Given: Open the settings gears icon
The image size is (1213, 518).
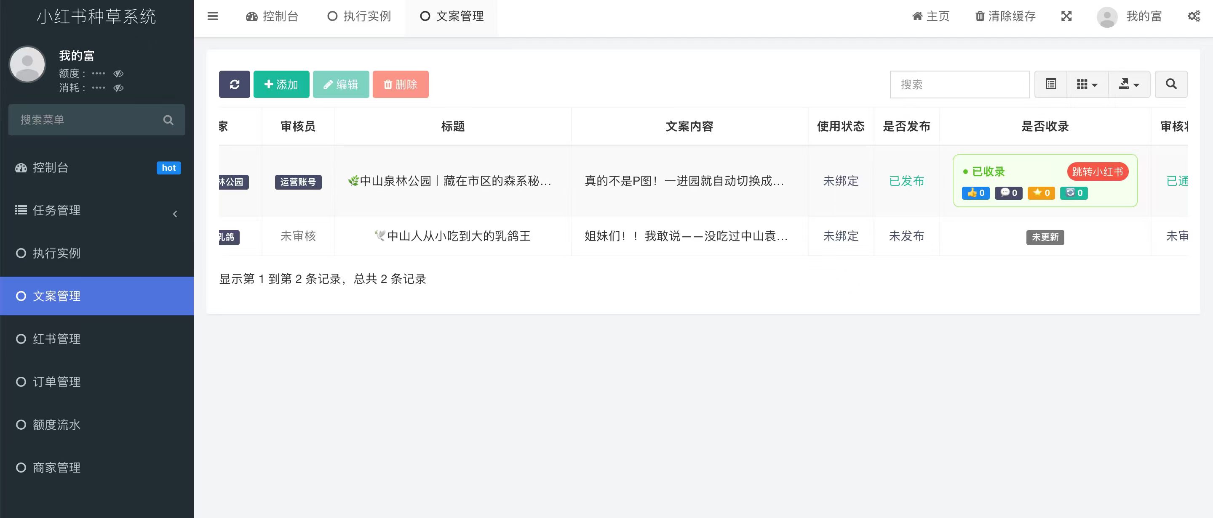Looking at the screenshot, I should coord(1194,16).
